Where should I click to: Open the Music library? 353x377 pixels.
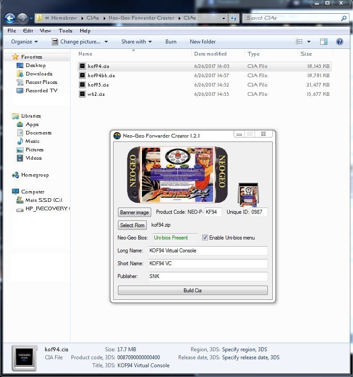coord(32,141)
